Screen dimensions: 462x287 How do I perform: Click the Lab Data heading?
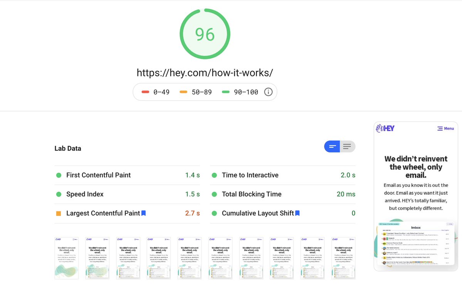(68, 149)
